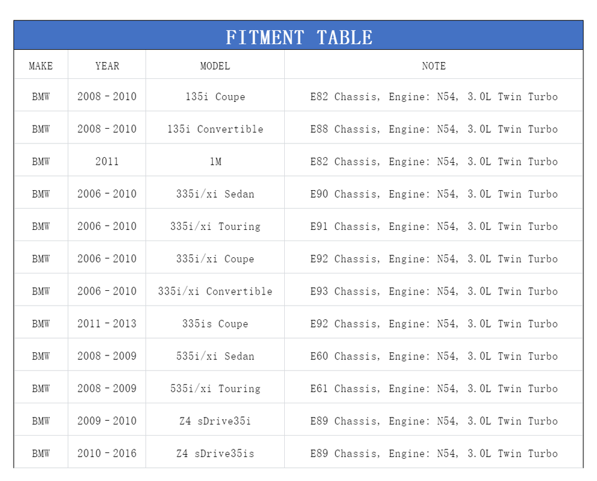Click the 335i/xi Touring cell
The image size is (597, 481).
coord(215,226)
